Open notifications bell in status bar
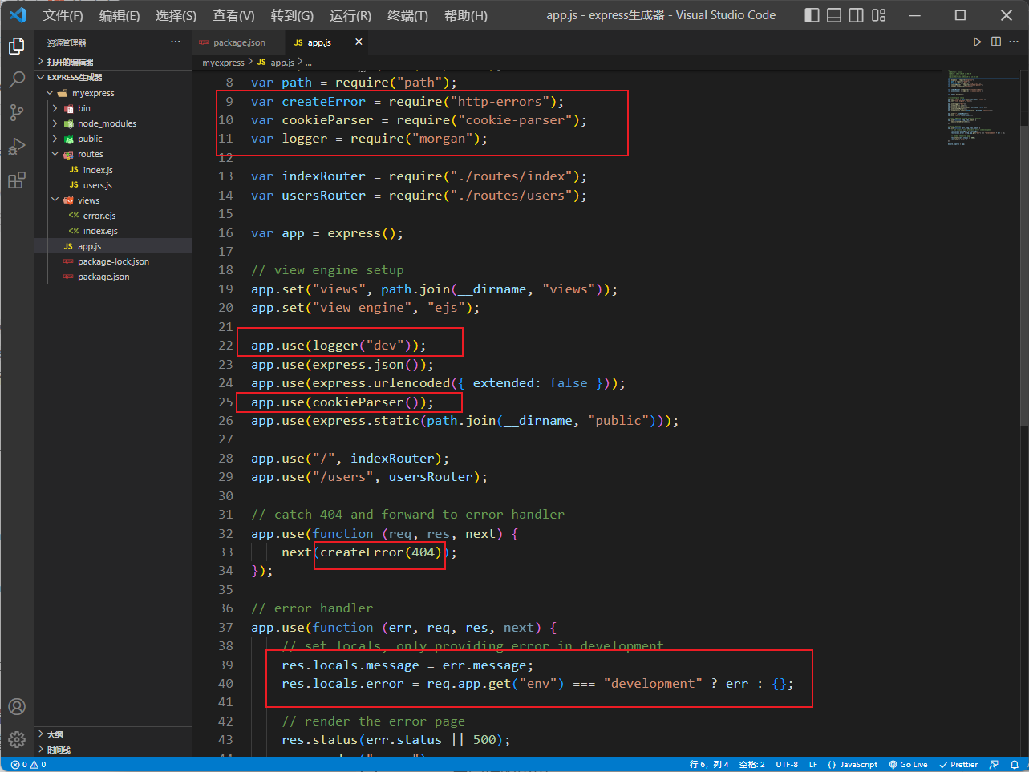 tap(1015, 765)
